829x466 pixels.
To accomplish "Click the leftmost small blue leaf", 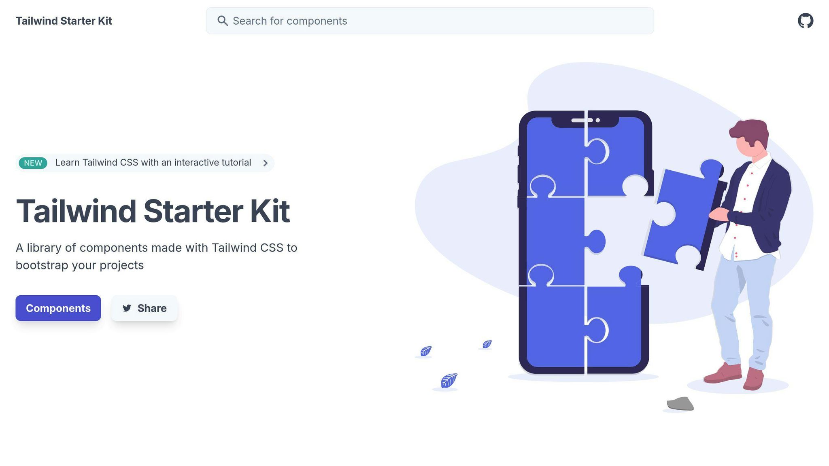I will (426, 351).
